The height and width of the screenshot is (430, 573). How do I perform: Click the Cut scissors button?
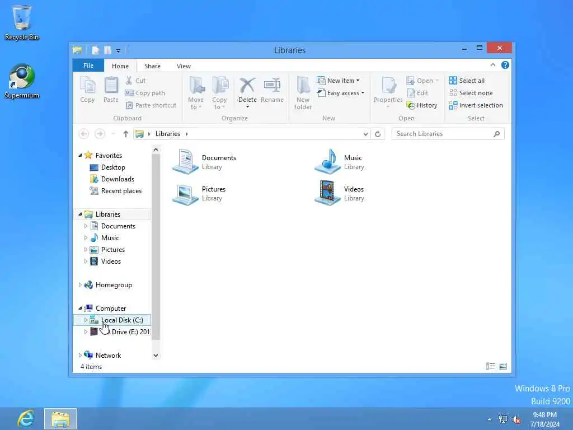click(135, 81)
